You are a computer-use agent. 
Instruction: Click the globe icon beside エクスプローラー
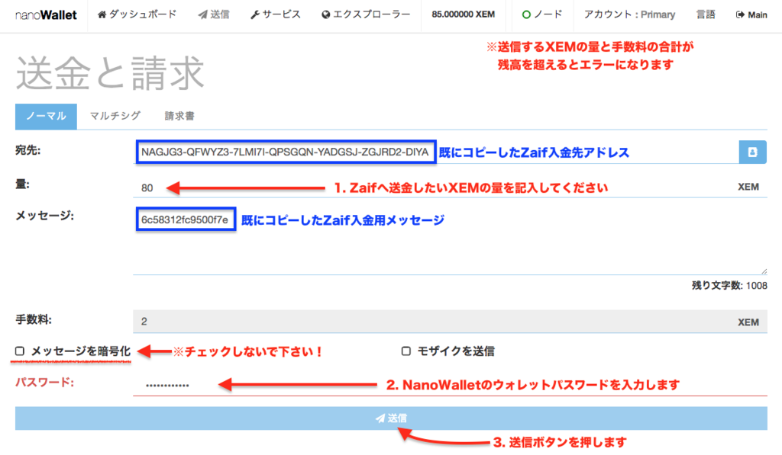pos(325,15)
